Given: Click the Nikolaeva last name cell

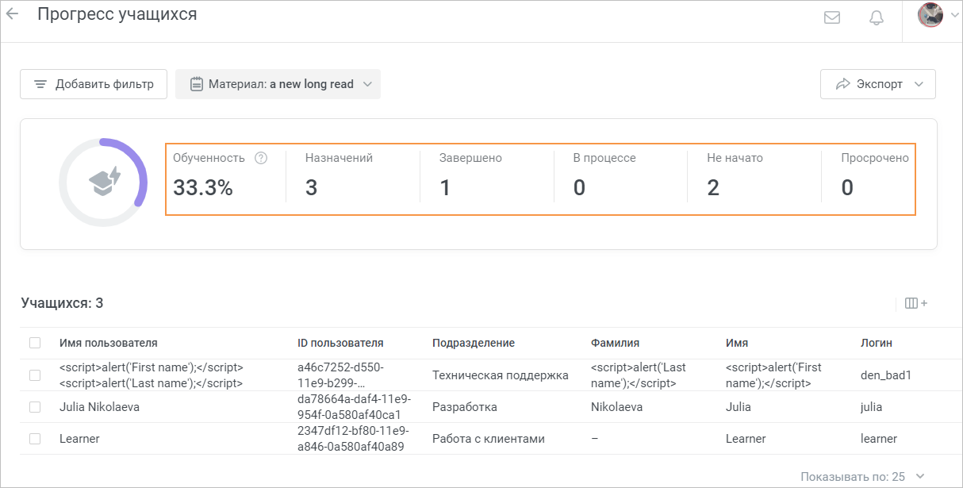Looking at the screenshot, I should pos(617,407).
